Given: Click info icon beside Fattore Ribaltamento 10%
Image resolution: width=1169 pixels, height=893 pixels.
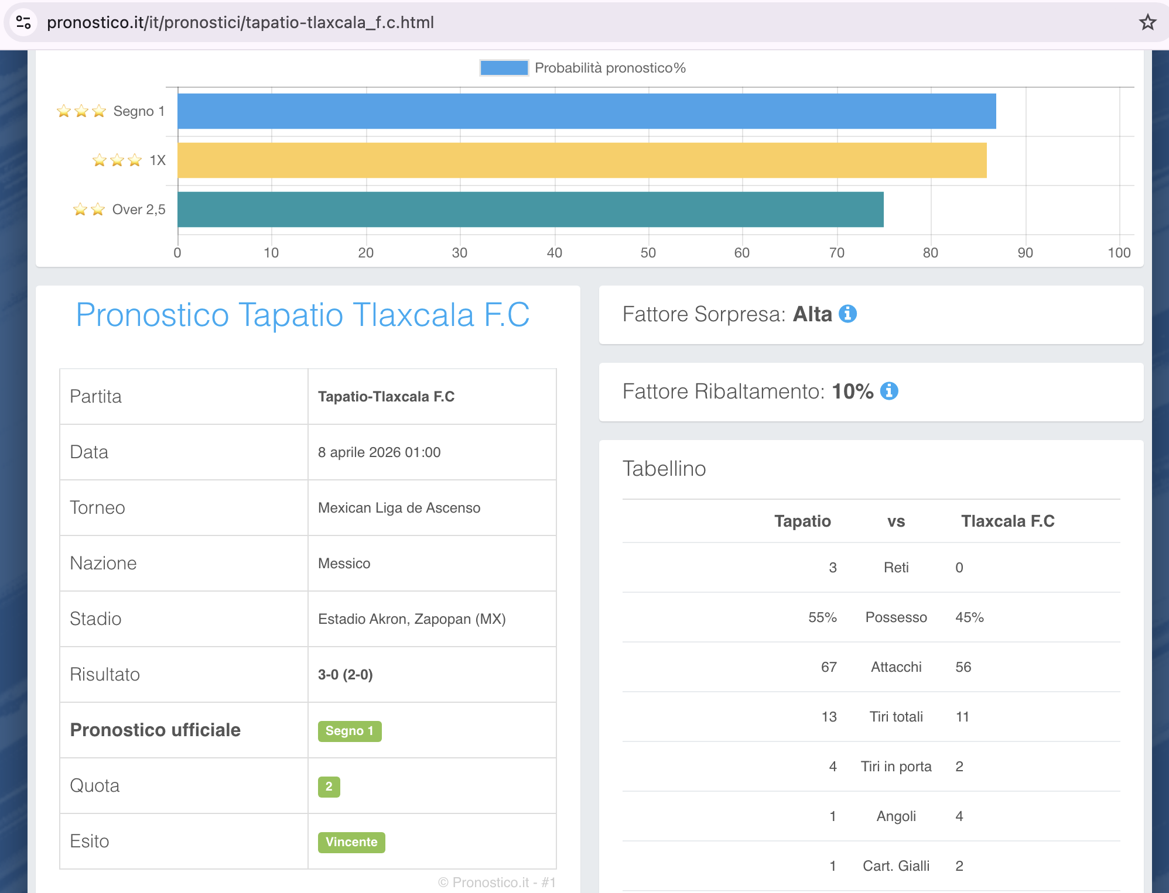Looking at the screenshot, I should [x=889, y=391].
